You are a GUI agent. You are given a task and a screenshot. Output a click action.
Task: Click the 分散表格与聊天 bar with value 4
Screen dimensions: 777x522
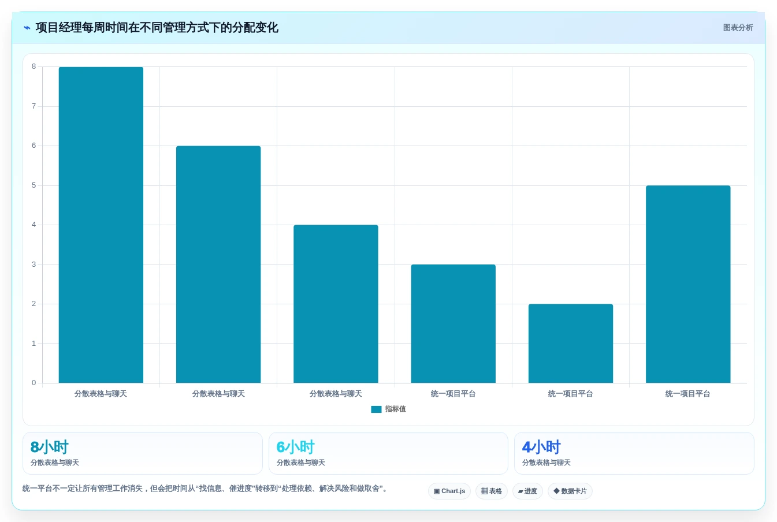336,304
